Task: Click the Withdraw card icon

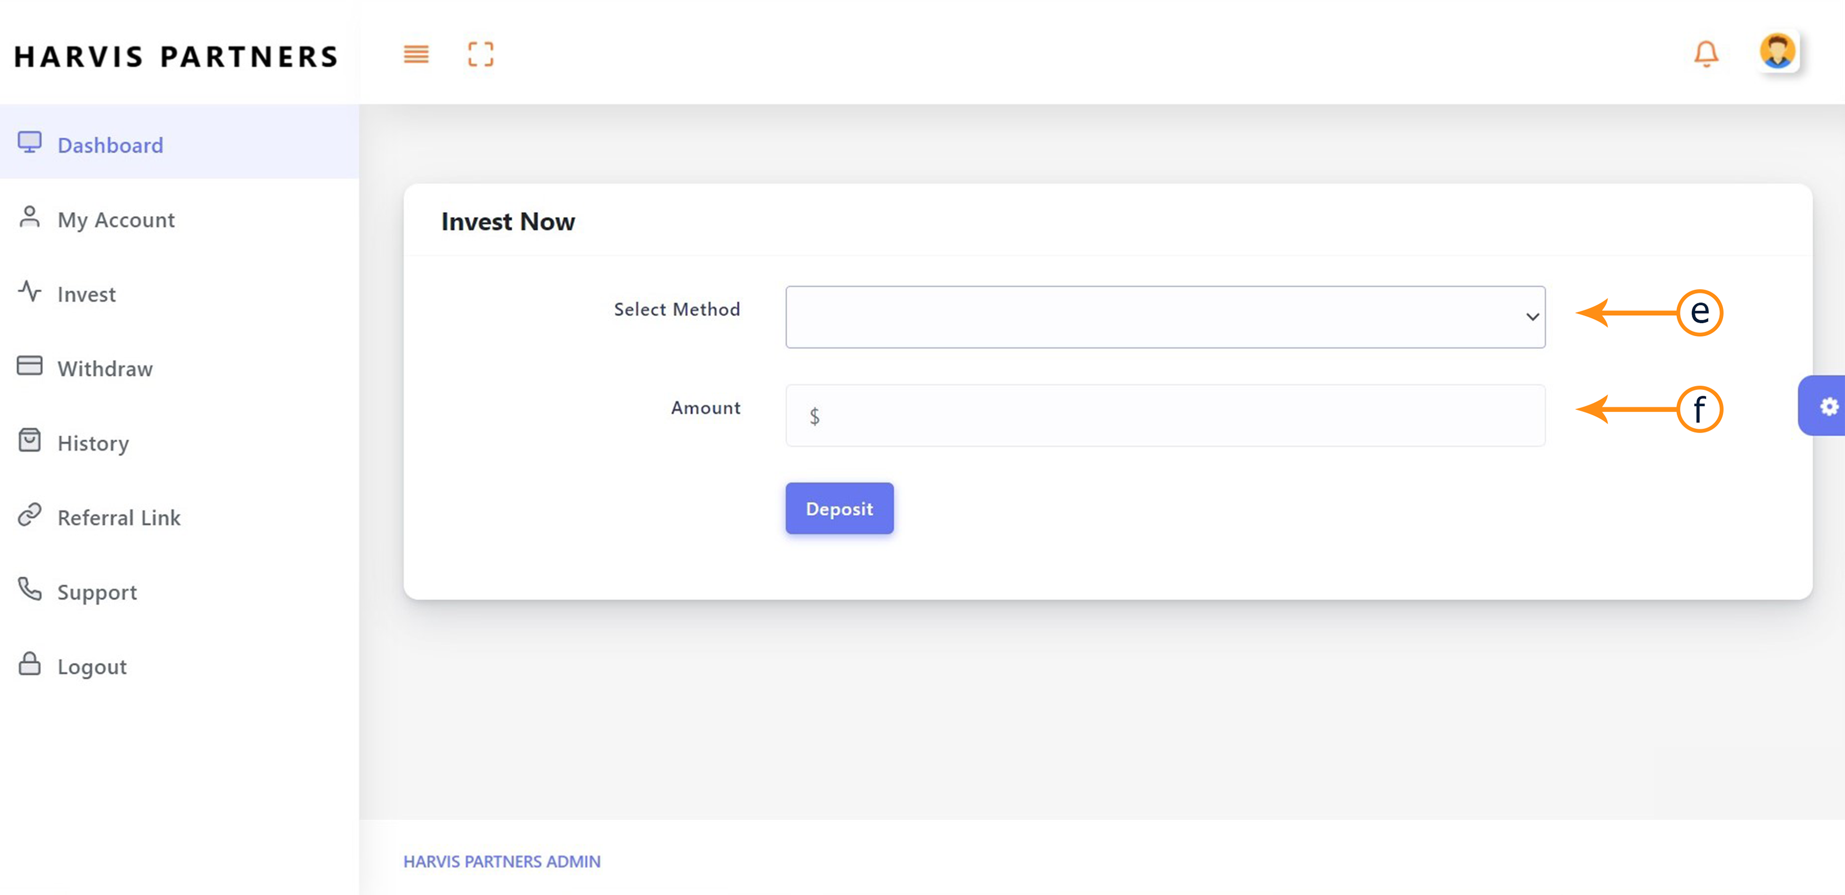Action: 29,366
